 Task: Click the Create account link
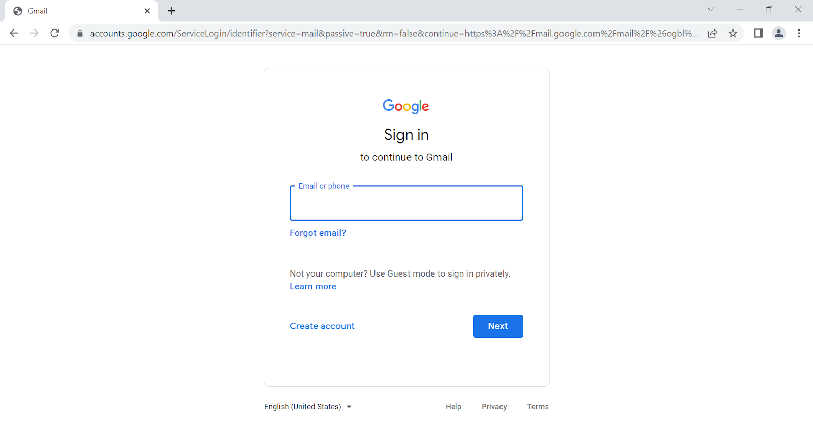coord(322,326)
